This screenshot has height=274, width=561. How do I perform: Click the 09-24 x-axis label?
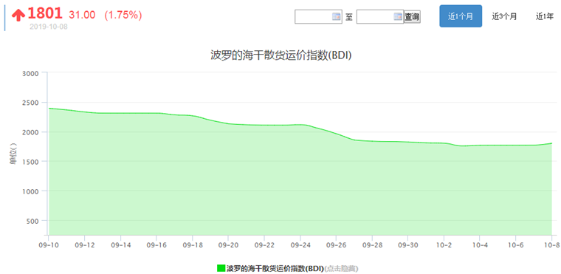(x=300, y=245)
